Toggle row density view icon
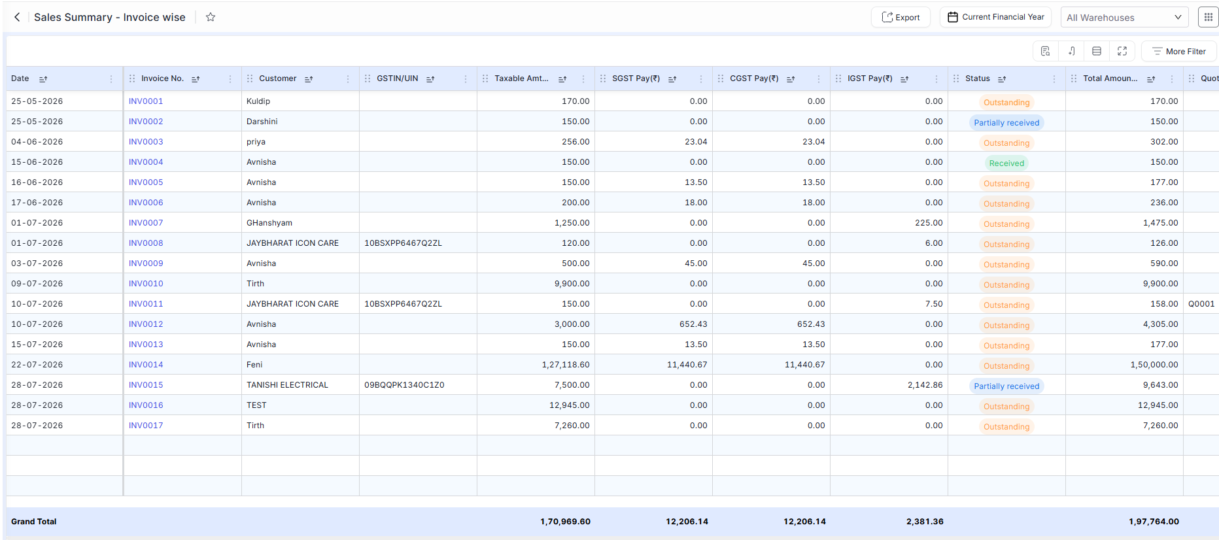This screenshot has width=1219, height=540. click(1097, 51)
